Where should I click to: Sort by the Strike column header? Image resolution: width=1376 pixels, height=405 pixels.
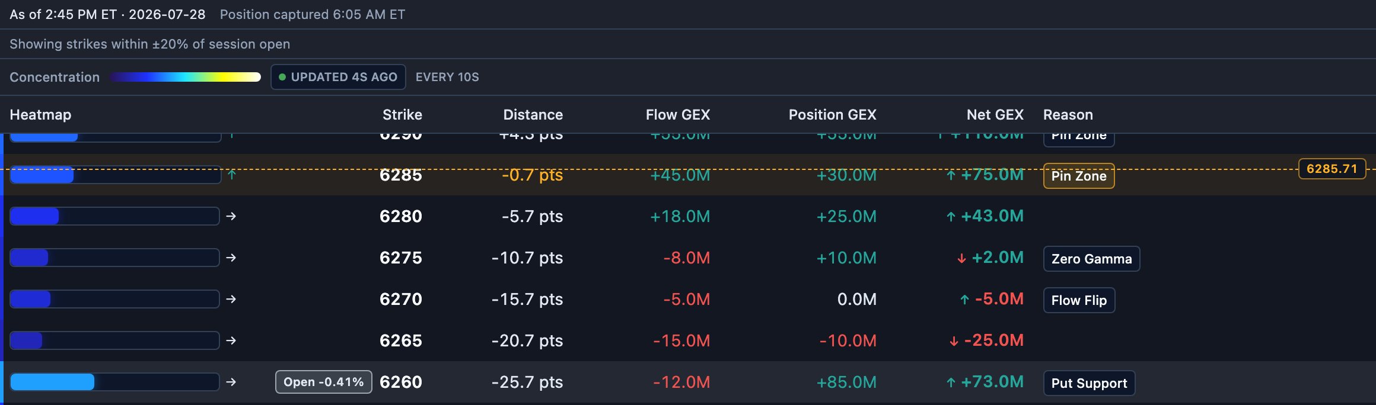(402, 115)
